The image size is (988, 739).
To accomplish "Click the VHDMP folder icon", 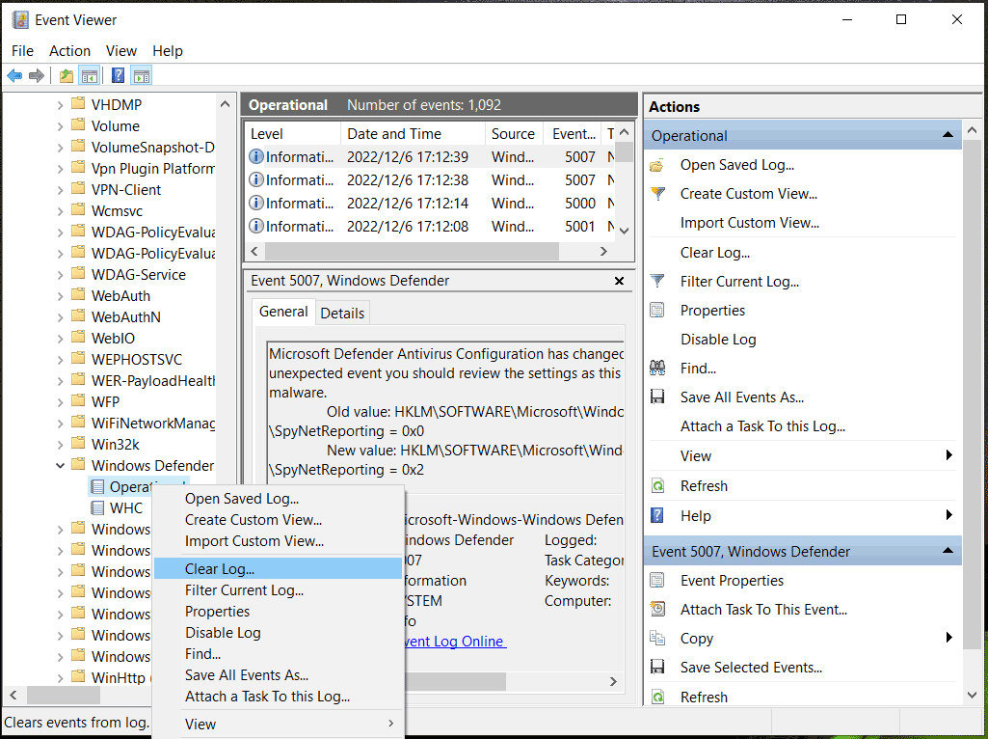I will pos(78,103).
